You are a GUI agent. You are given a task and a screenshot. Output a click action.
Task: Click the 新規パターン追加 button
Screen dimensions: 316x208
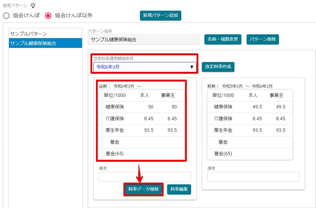click(160, 16)
